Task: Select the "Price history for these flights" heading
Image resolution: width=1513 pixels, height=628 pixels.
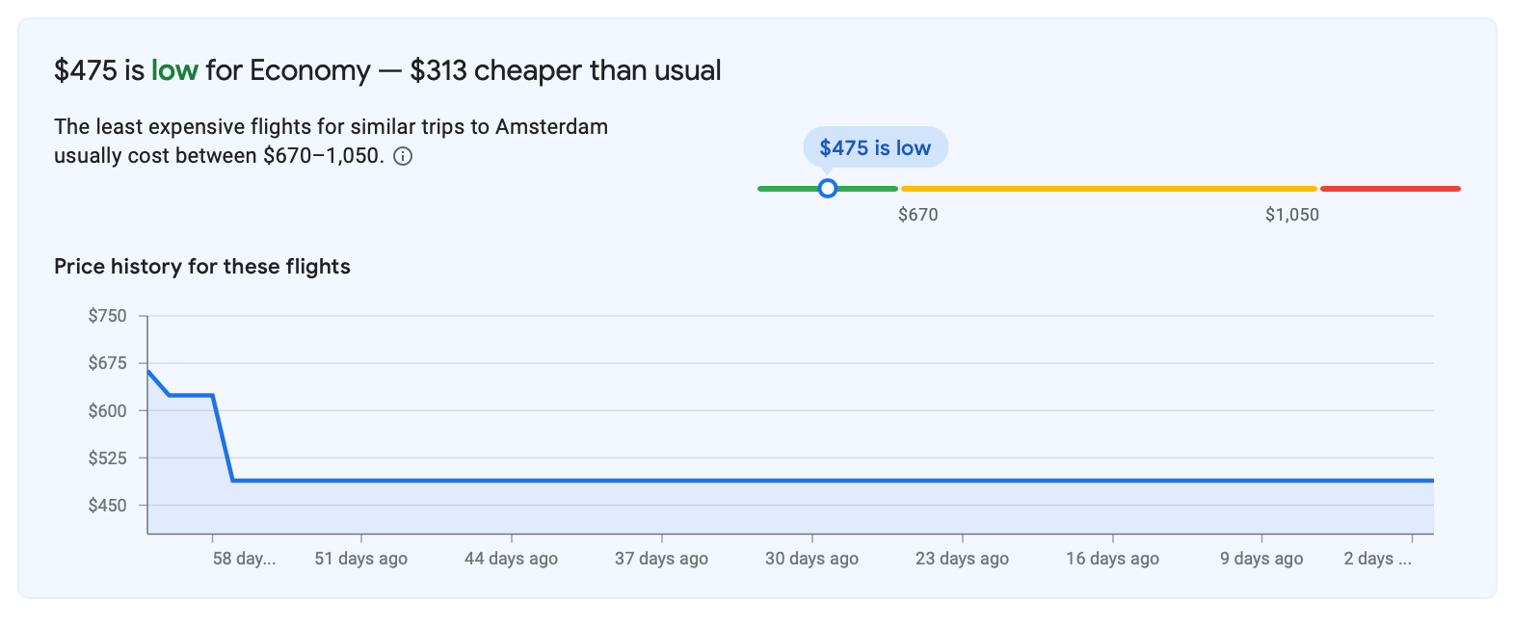Action: (202, 267)
